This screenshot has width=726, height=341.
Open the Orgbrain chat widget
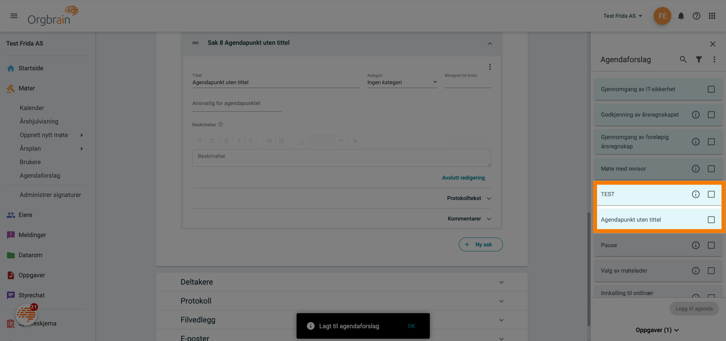[26, 315]
